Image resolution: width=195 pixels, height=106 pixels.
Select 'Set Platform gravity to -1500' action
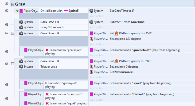coord(130,33)
